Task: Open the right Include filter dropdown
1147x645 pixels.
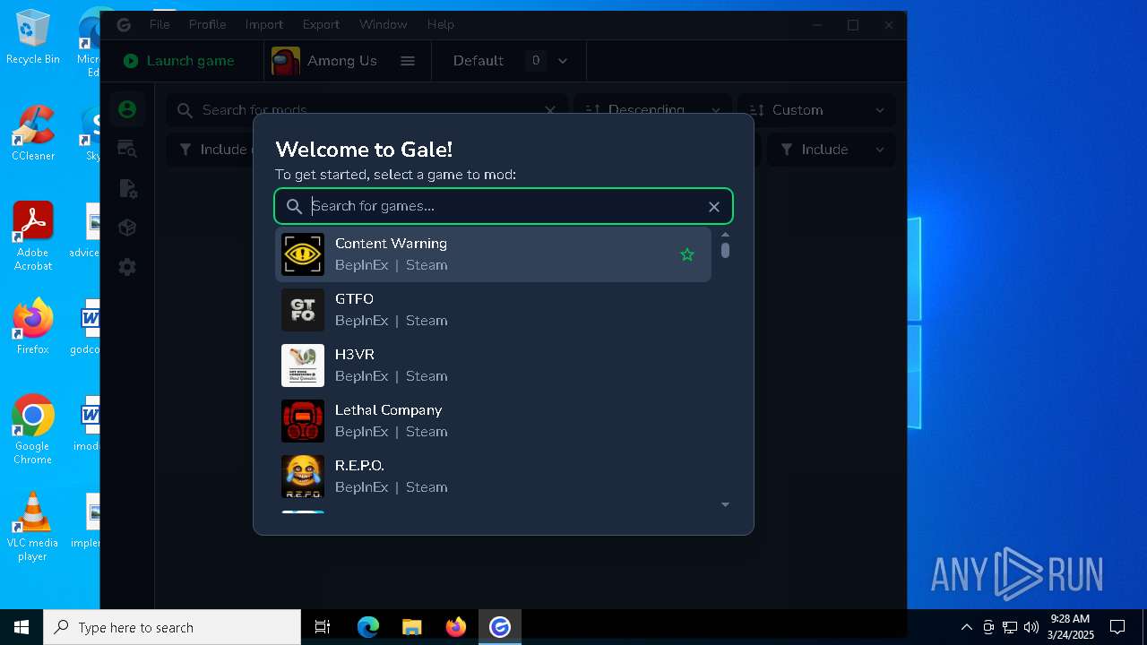Action: 832,150
